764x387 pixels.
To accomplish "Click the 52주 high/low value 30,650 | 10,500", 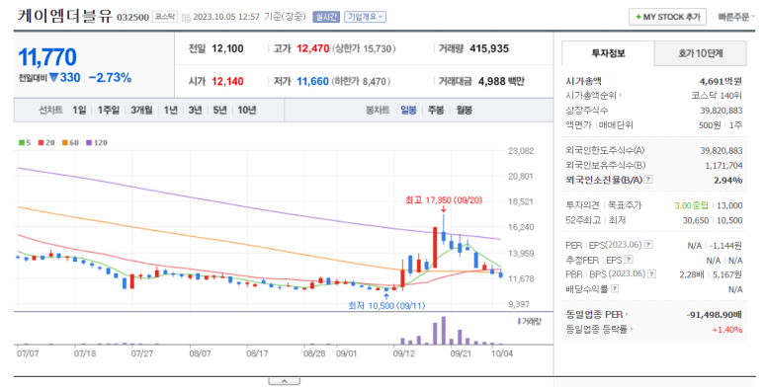I will click(713, 220).
